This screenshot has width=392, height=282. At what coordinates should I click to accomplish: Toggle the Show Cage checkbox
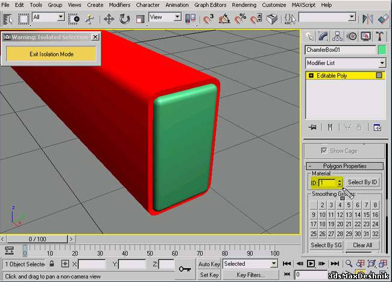[324, 150]
